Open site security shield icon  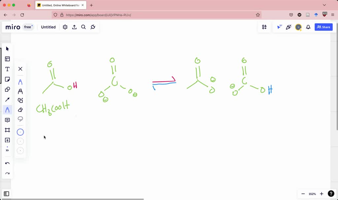click(x=55, y=15)
